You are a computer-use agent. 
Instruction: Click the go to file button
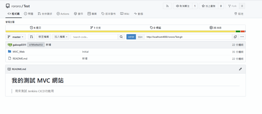(43, 37)
